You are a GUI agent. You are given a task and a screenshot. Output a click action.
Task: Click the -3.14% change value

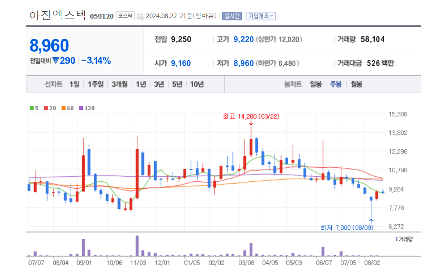96,61
